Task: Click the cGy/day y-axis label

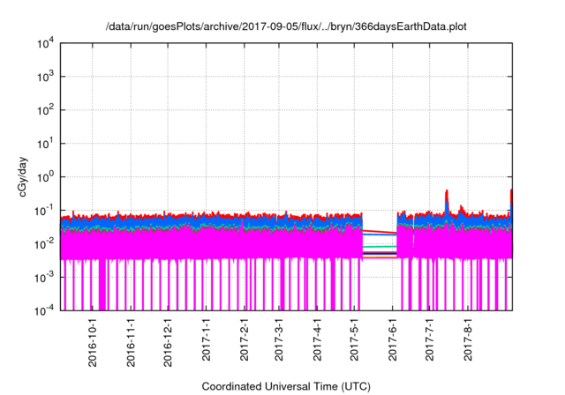Action: (23, 176)
